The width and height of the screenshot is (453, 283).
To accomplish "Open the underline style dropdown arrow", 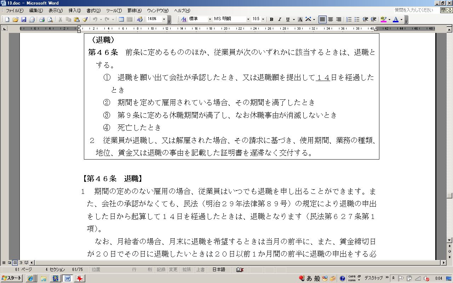I will point(294,19).
